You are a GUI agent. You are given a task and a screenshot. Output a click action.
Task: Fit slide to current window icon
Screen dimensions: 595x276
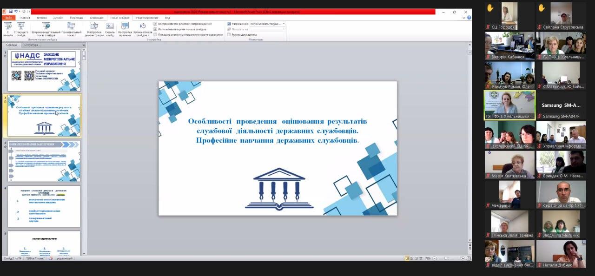(x=469, y=258)
